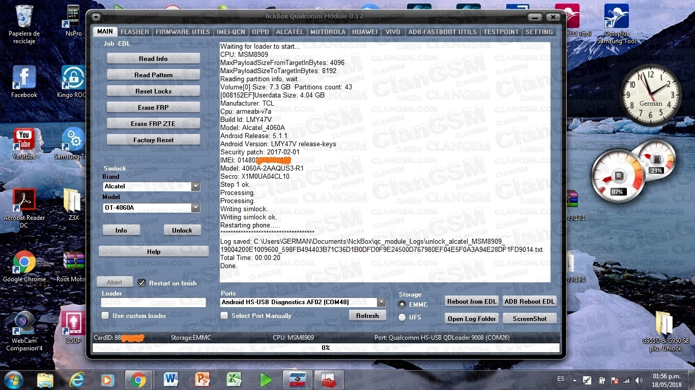Open the Z3X folder icon
Screen dimensions: 695x390
pos(73,205)
